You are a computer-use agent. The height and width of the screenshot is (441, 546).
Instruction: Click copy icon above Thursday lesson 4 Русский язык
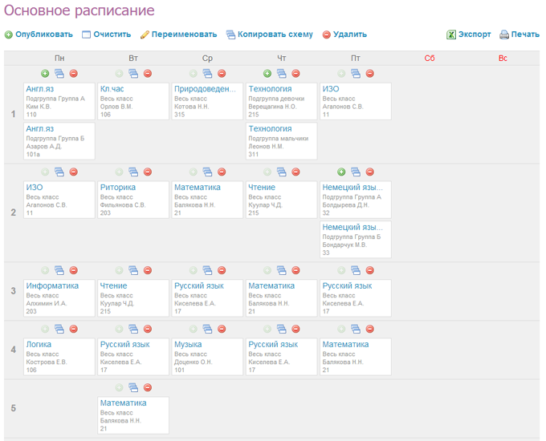tap(281, 330)
